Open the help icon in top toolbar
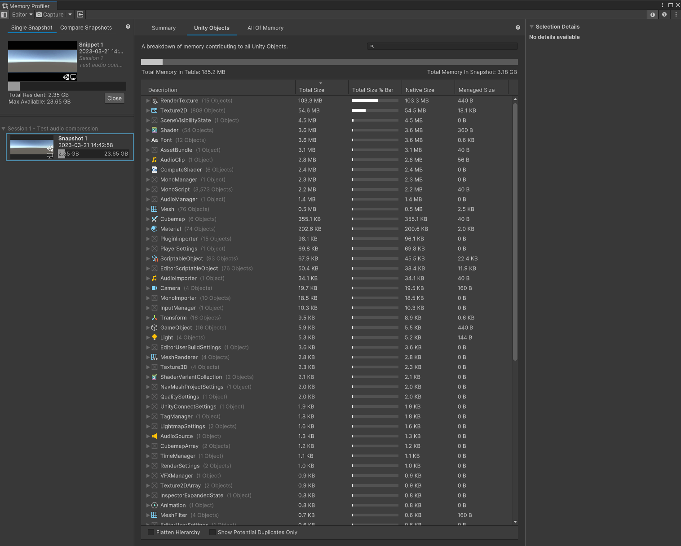The width and height of the screenshot is (681, 546). [x=664, y=15]
